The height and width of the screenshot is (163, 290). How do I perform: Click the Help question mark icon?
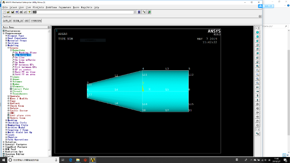tap(29, 12)
